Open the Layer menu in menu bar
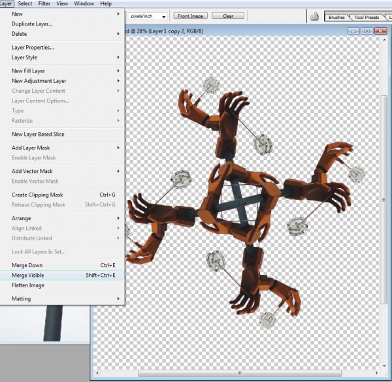The image size is (392, 382). click(6, 4)
